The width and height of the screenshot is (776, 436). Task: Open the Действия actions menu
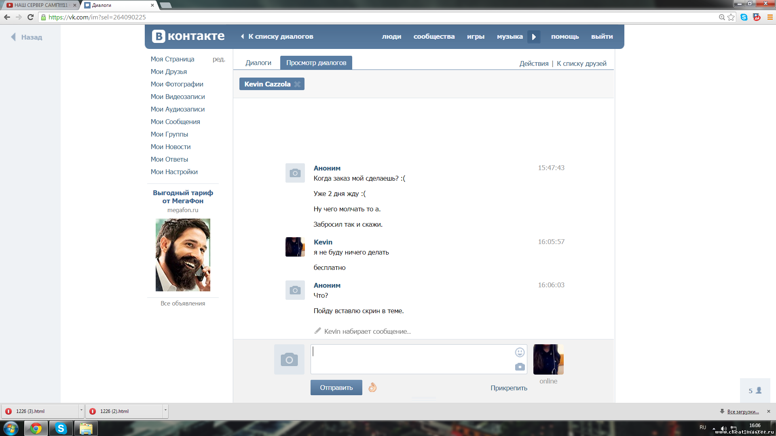click(x=534, y=63)
